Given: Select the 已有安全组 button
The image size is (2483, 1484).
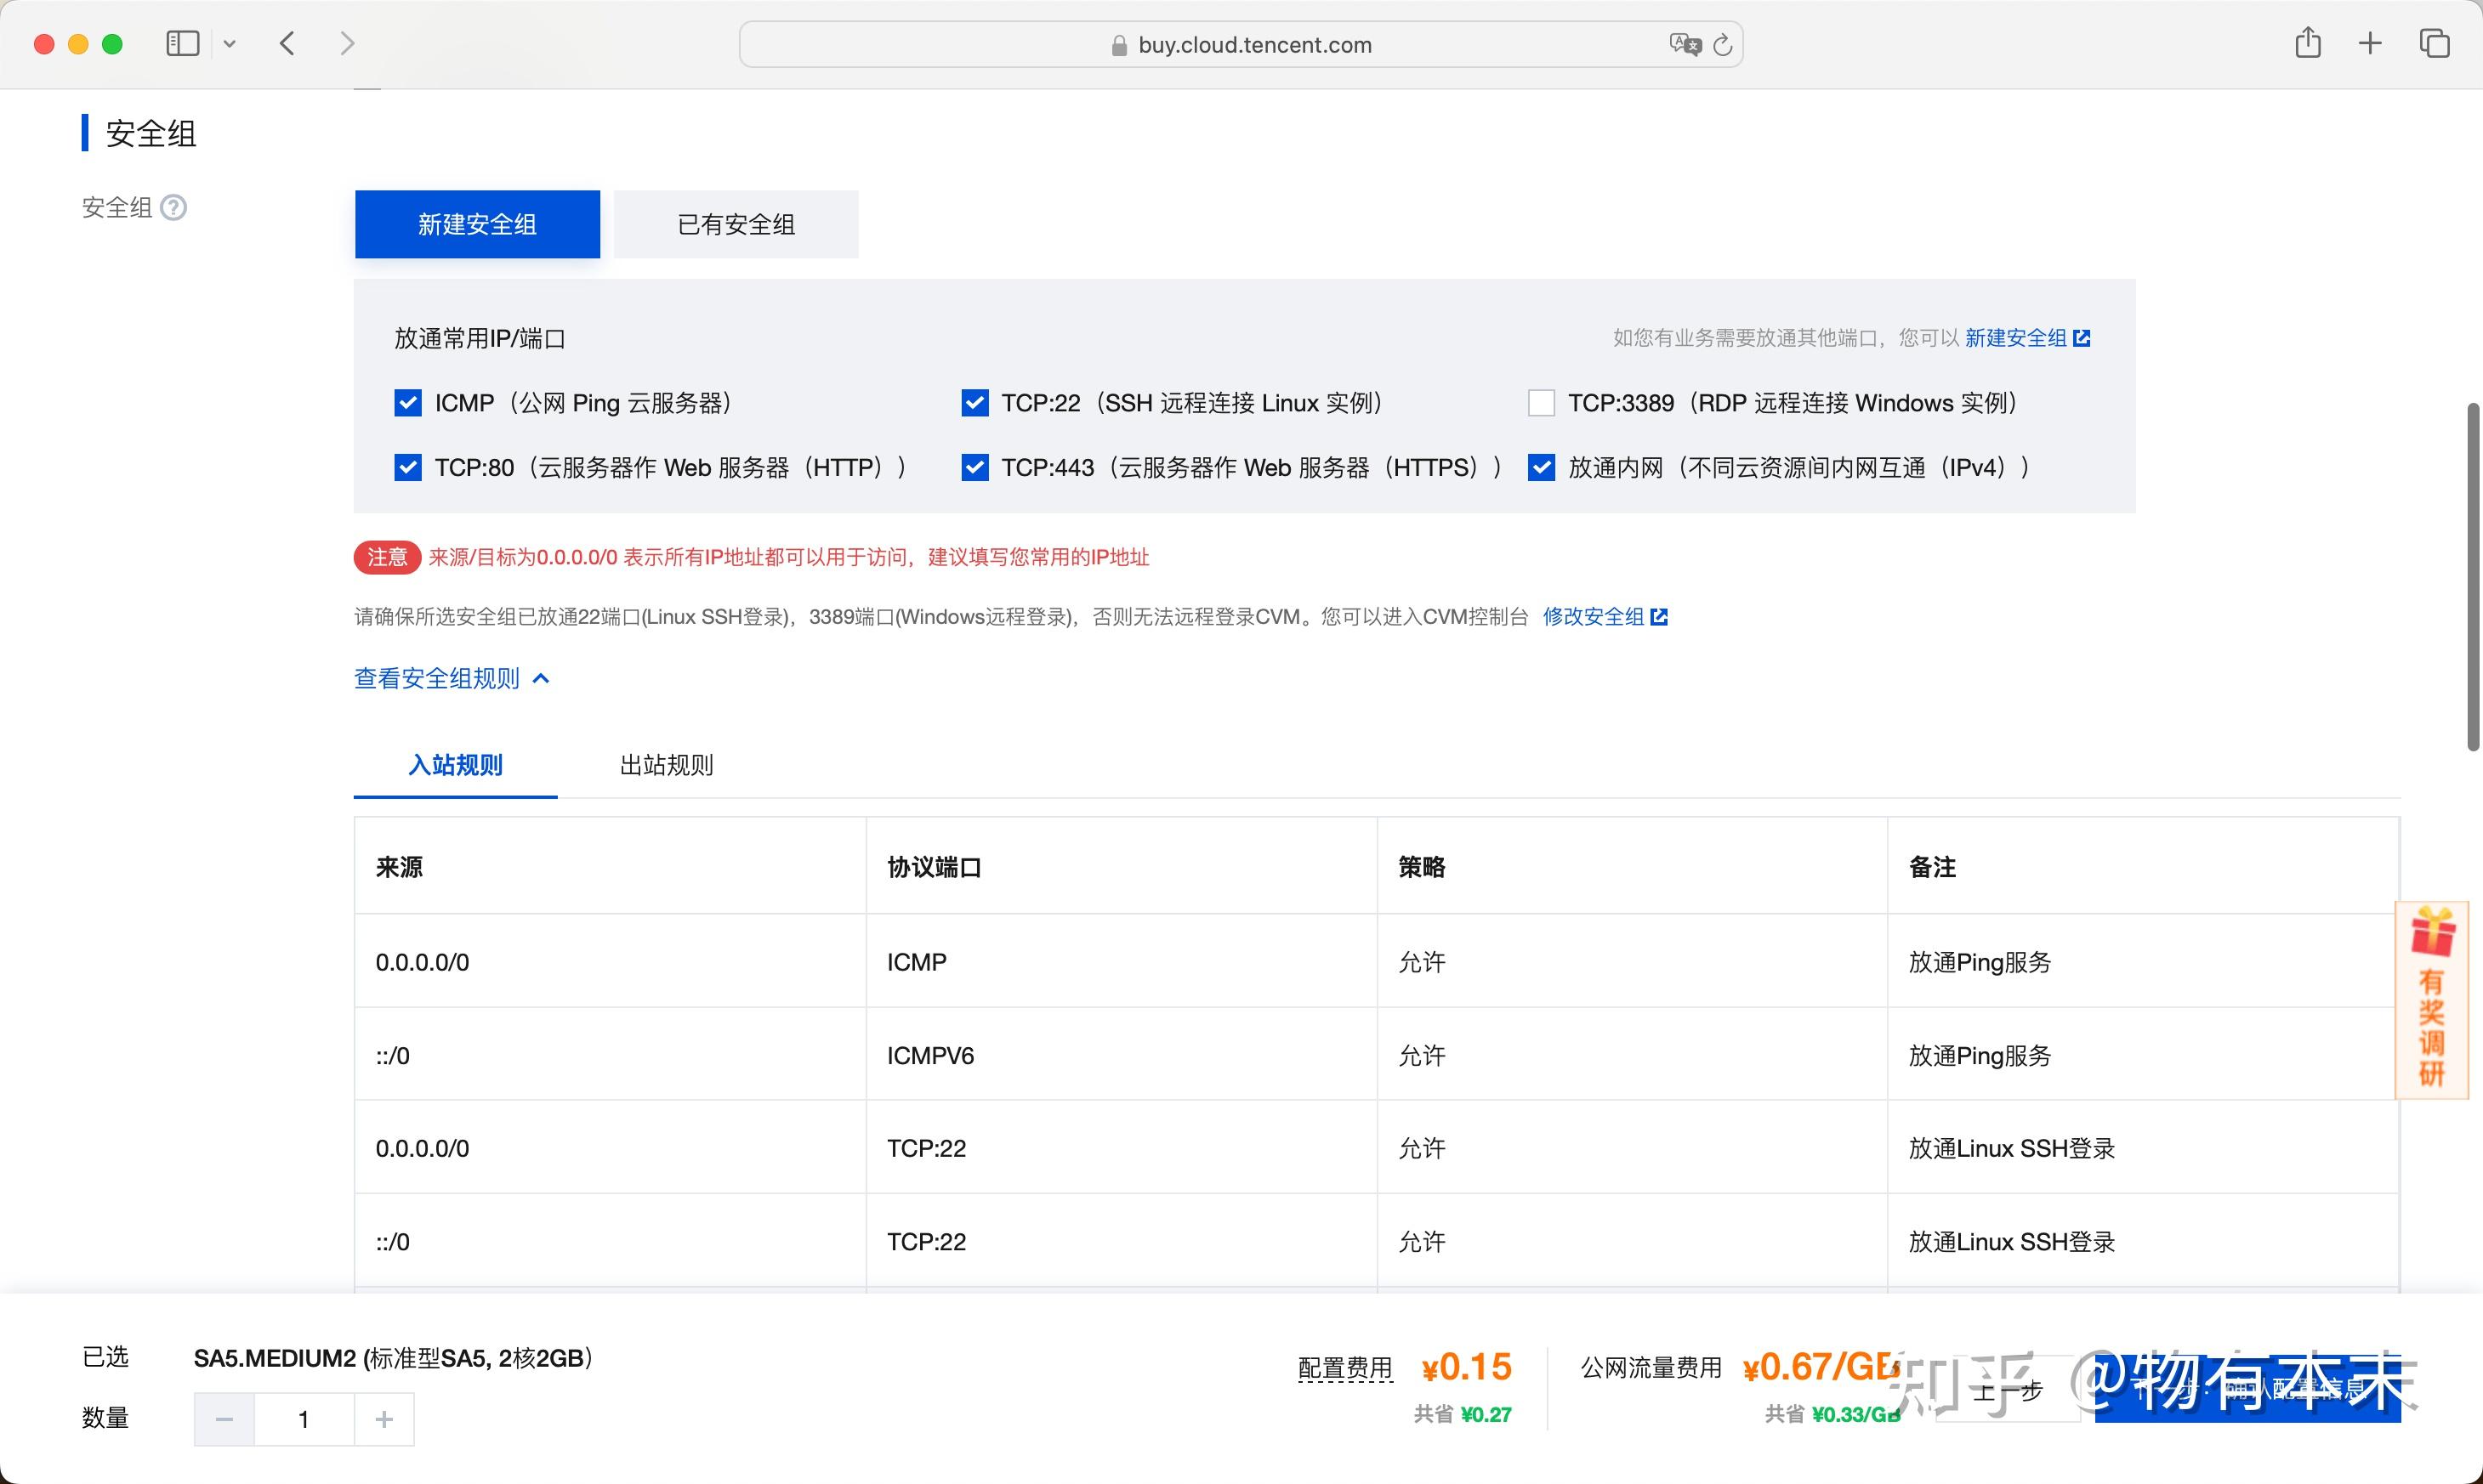Looking at the screenshot, I should (736, 224).
